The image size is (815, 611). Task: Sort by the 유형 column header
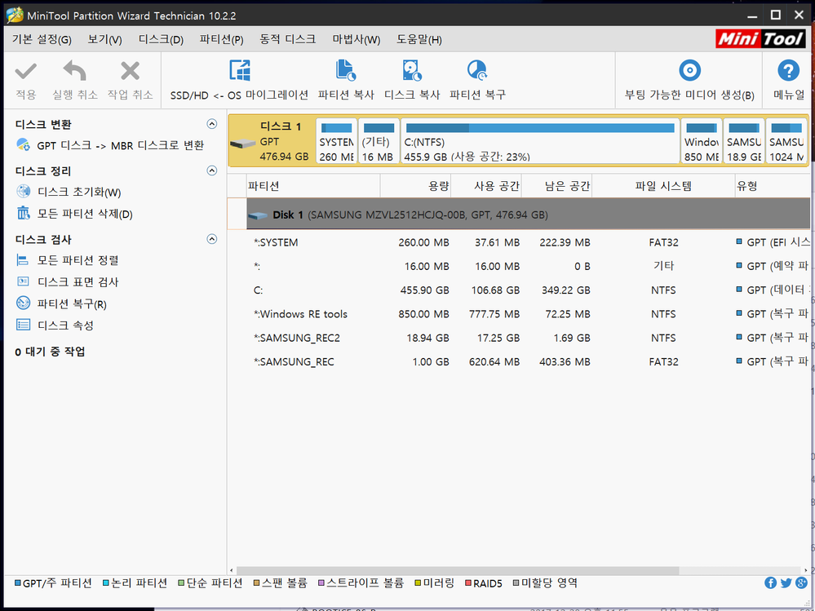773,186
